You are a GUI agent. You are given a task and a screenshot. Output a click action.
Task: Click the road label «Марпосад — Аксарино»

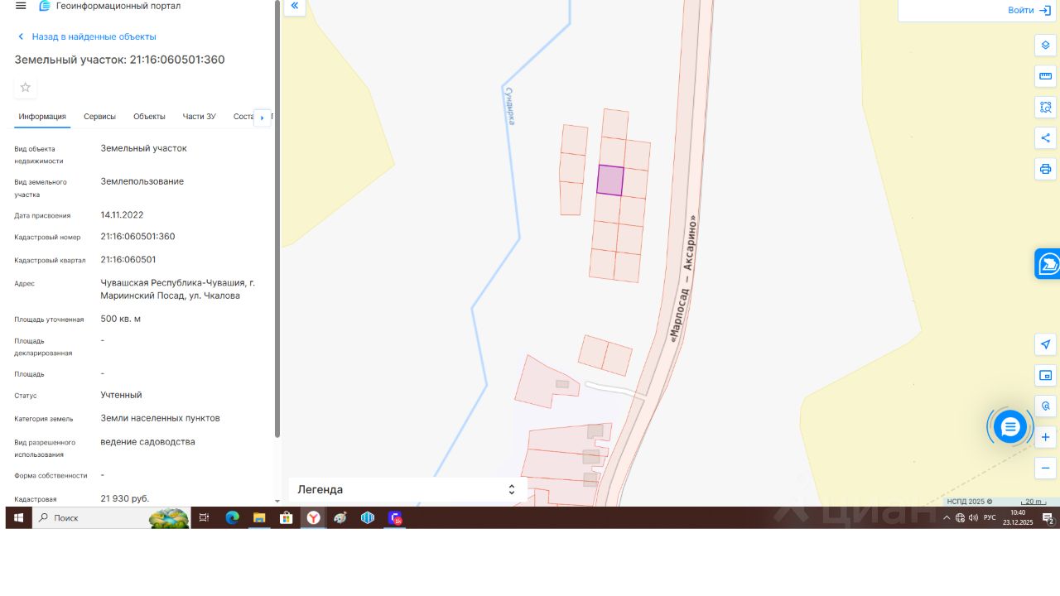(682, 279)
